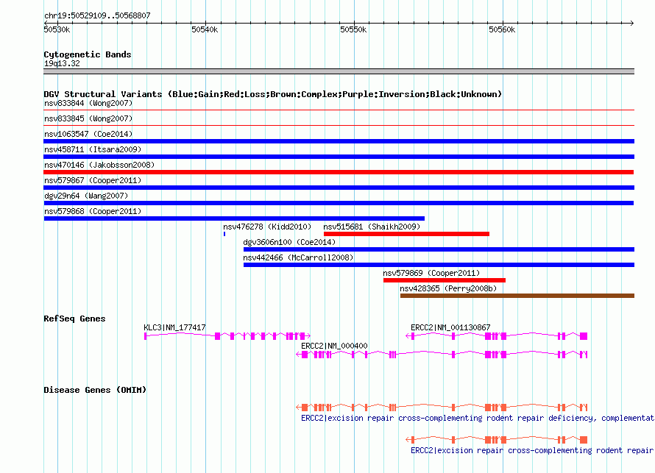Click the upper OMIM ERCC2 gene glyph
This screenshot has width=655, height=473.
[442, 407]
